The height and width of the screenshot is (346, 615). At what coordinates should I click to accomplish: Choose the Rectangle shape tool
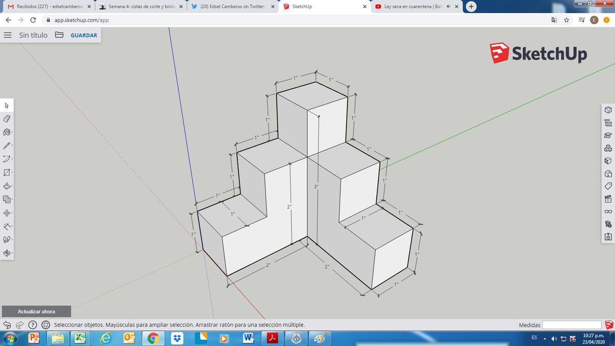[7, 173]
